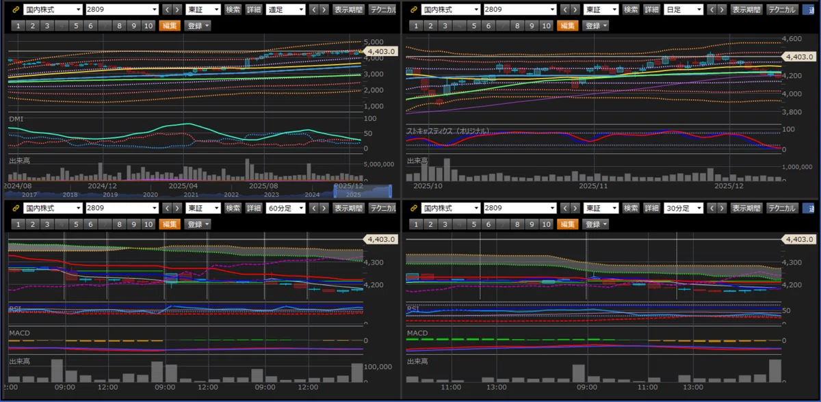Step to previous timeframe in 週足 panel
This screenshot has height=402, width=821.
pyautogui.click(x=314, y=10)
